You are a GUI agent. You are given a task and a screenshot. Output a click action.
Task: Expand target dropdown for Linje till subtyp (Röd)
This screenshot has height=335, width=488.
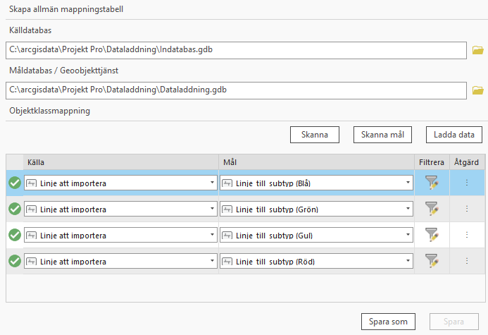[x=408, y=261]
